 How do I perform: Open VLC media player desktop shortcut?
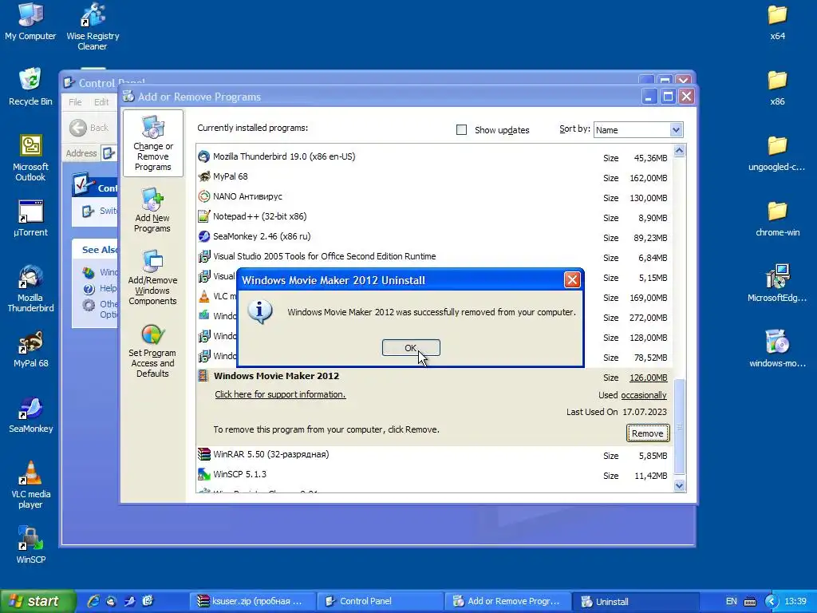pyautogui.click(x=30, y=485)
